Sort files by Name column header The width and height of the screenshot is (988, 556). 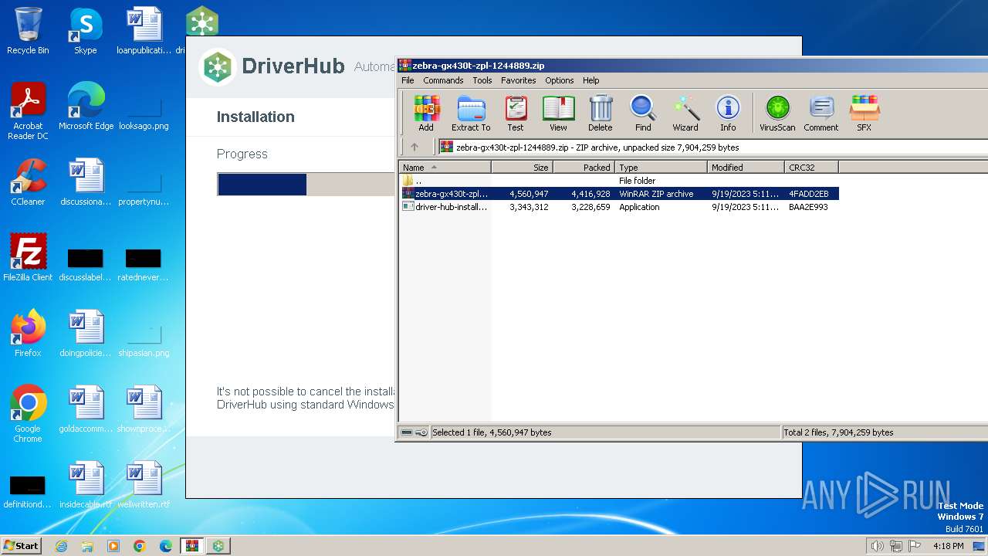tap(445, 167)
